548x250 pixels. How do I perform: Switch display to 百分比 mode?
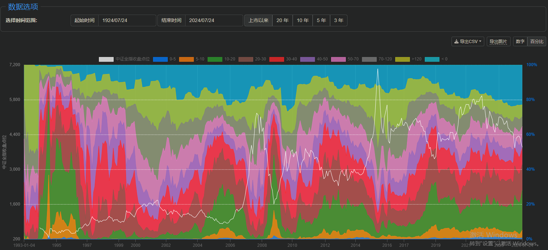(x=537, y=42)
